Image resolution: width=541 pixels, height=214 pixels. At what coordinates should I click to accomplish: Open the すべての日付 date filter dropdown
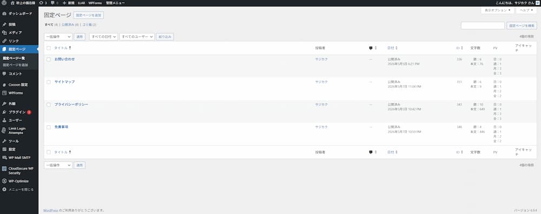(103, 37)
